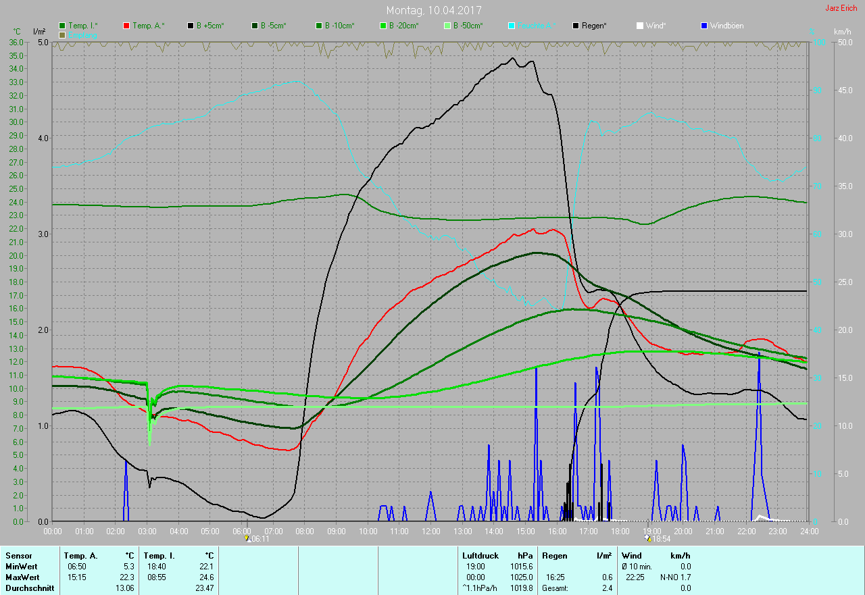Click the cyan legend color square
This screenshot has height=595, width=865.
512,26
